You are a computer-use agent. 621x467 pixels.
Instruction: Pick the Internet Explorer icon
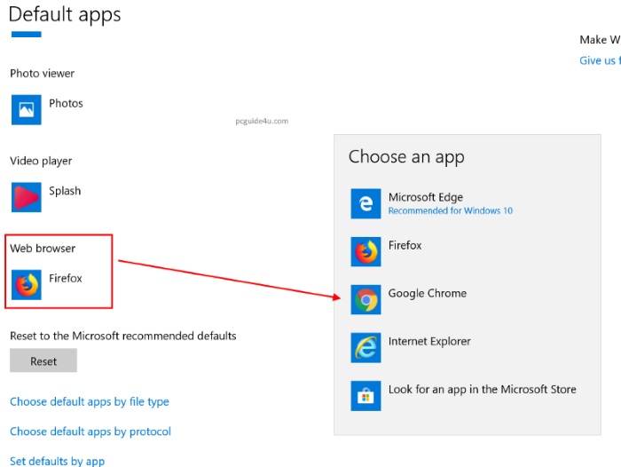[x=366, y=347]
